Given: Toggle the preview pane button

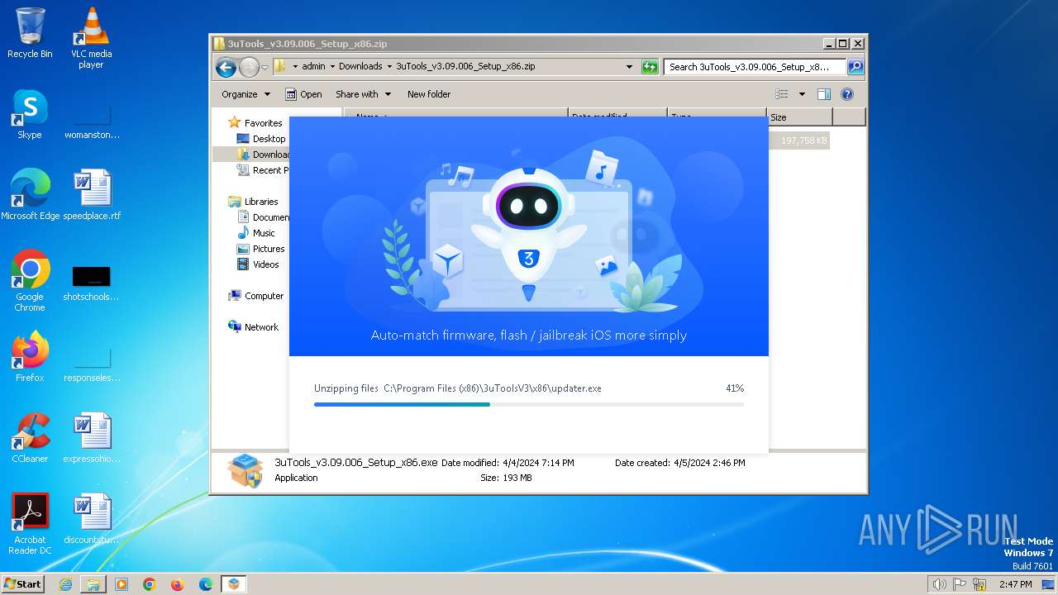Looking at the screenshot, I should 824,94.
